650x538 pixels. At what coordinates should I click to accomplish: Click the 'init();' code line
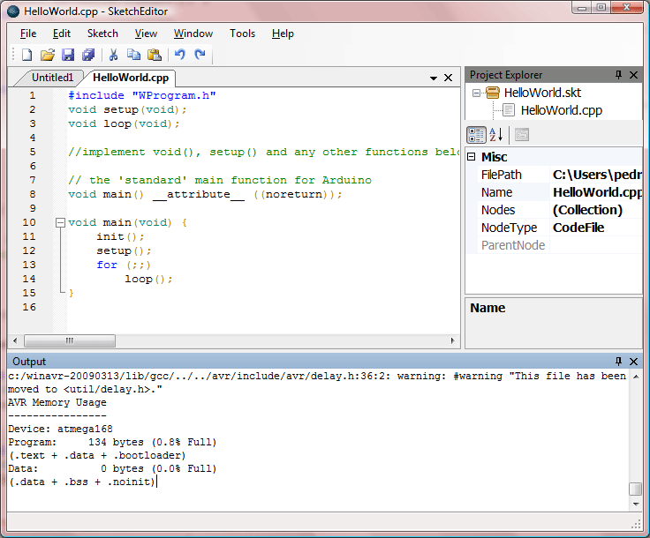point(120,236)
